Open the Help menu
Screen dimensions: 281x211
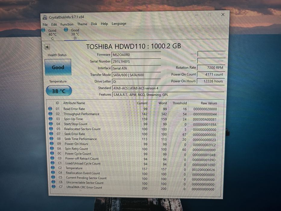pos(104,24)
